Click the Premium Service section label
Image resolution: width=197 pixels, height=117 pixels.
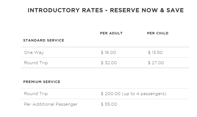click(x=42, y=82)
